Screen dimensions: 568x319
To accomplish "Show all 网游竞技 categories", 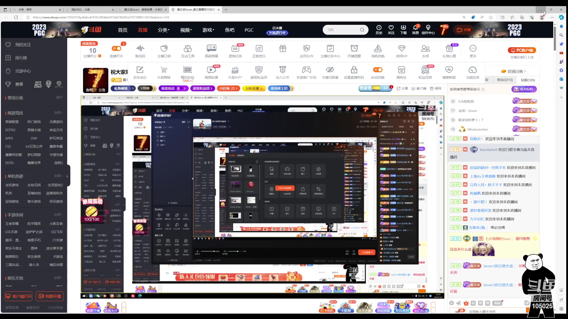I will click(x=58, y=113).
